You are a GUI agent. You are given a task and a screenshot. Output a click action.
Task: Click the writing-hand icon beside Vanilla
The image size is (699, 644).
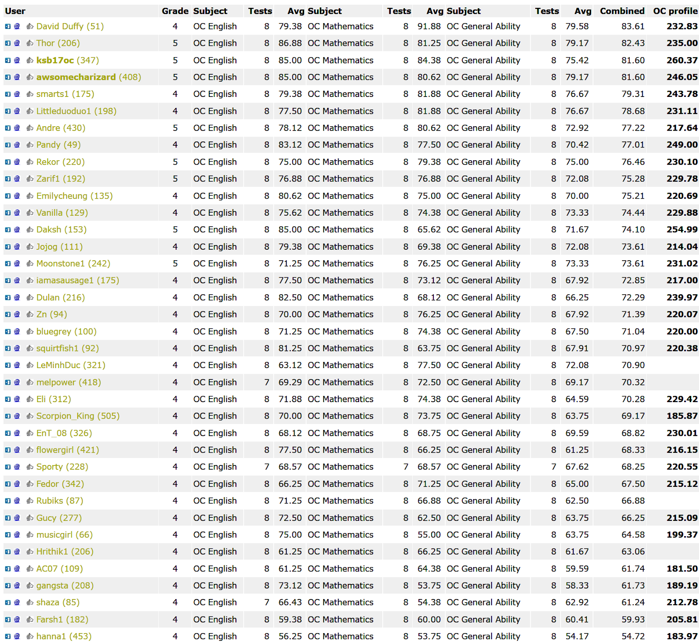pos(30,213)
